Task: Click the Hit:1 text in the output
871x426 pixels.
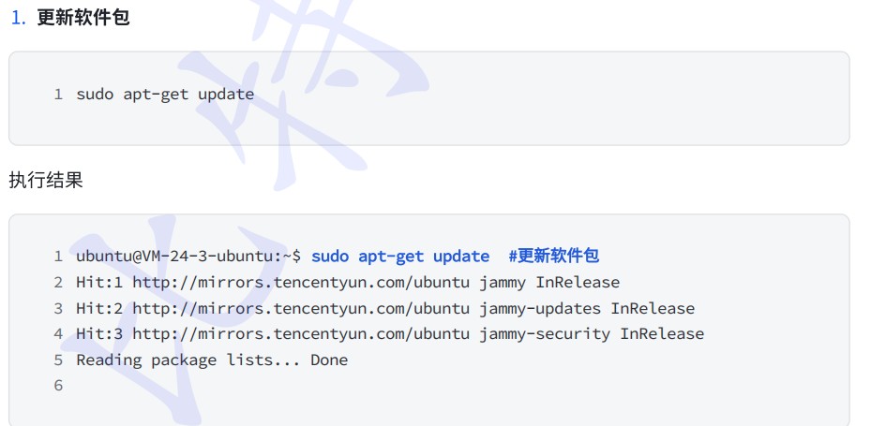Action: [99, 282]
